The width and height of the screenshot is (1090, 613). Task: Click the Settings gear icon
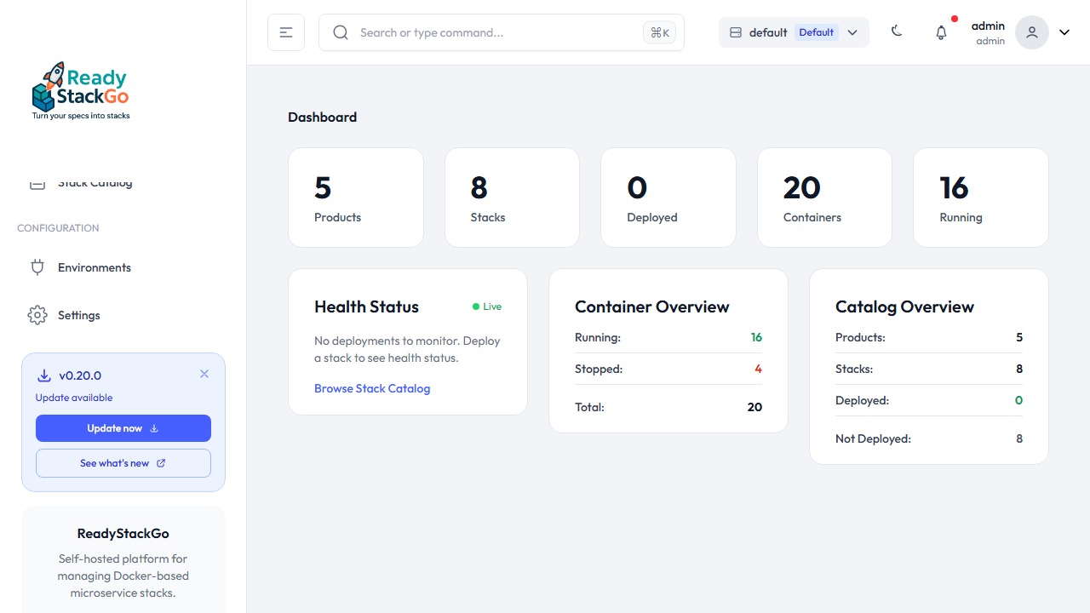pos(37,315)
